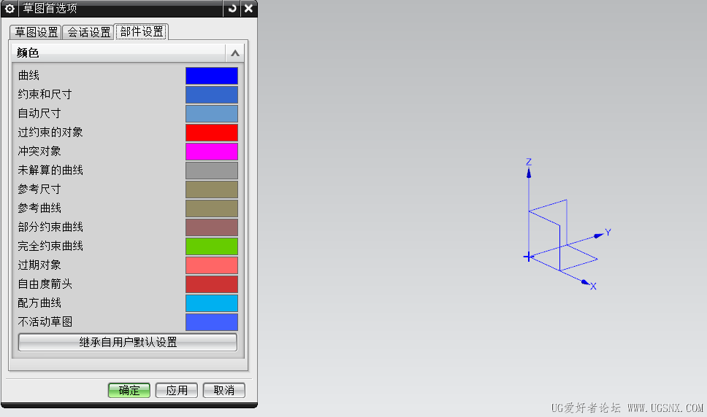Choose the 配方曲线 cyan swatch
Viewport: 707px width, 417px height.
(x=212, y=303)
